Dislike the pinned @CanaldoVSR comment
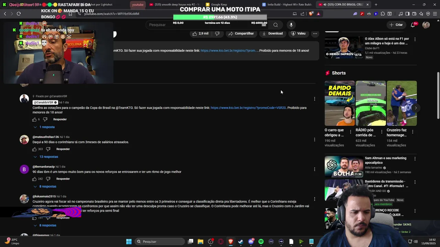The height and width of the screenshot is (247, 440). (45, 119)
